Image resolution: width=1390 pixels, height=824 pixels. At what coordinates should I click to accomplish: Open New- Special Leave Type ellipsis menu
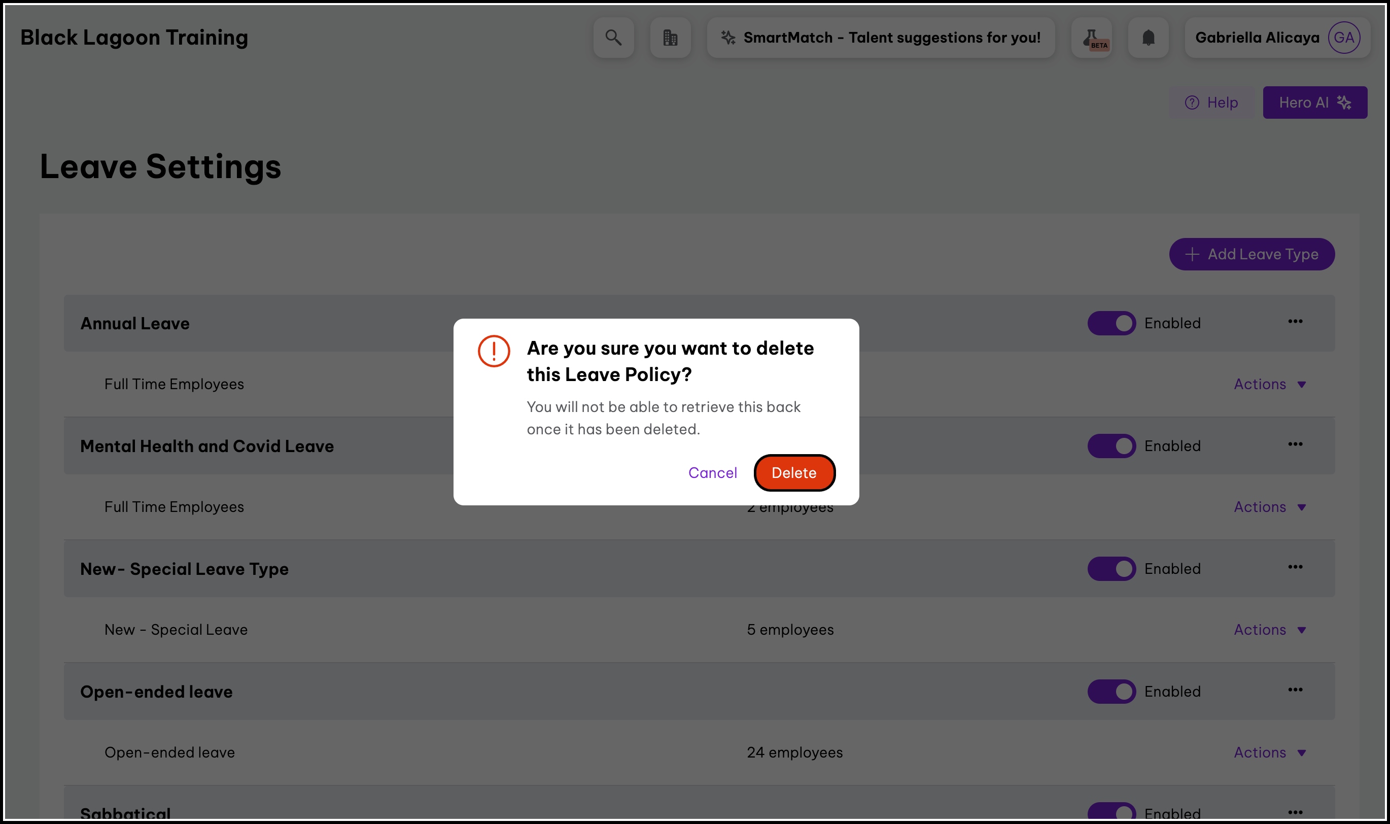point(1295,567)
